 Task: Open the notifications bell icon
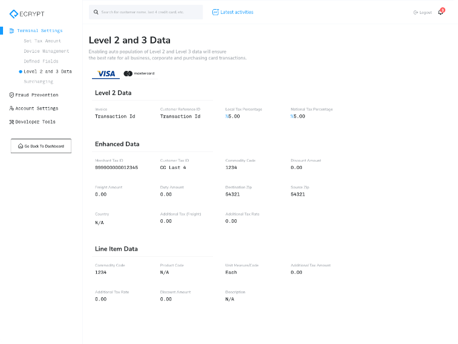[x=440, y=12]
